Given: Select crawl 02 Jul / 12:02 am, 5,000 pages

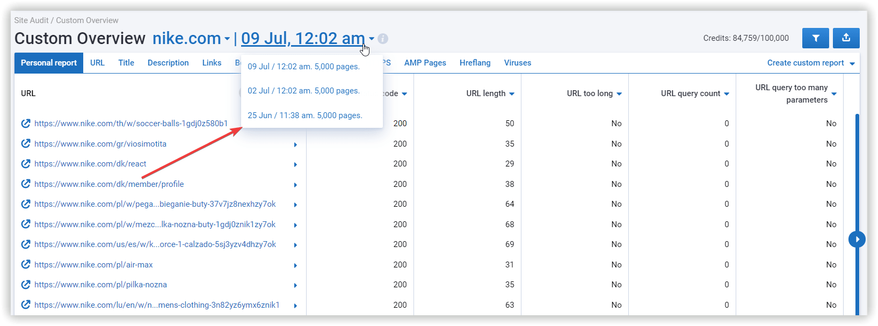Looking at the screenshot, I should click(304, 91).
